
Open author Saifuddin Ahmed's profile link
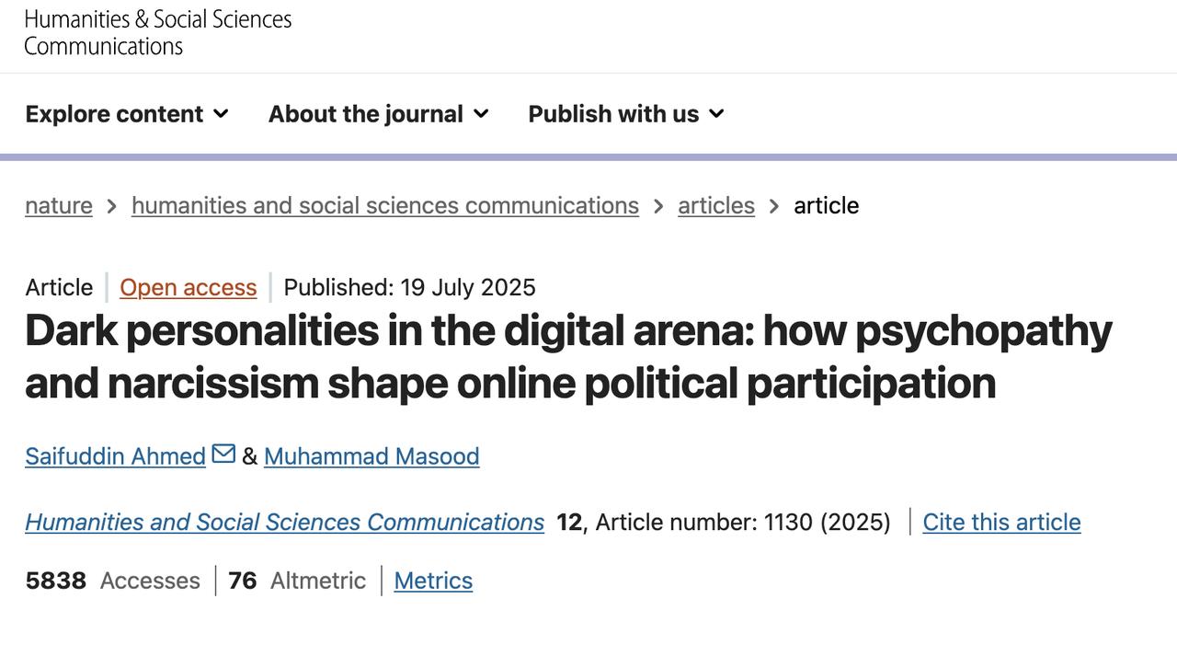click(x=115, y=456)
